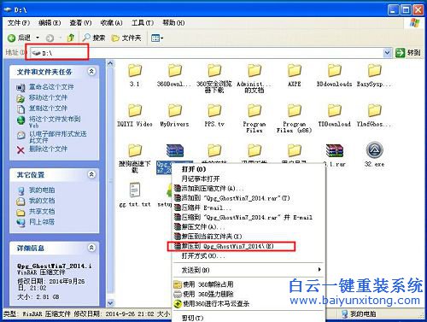Collapse the 其它位置 panel
The height and width of the screenshot is (322, 427).
(x=91, y=174)
